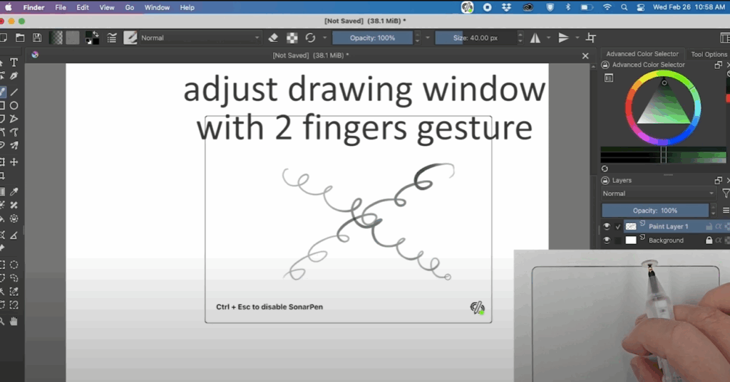Select the Pan hand tool
This screenshot has height=382, width=730.
tap(14, 322)
